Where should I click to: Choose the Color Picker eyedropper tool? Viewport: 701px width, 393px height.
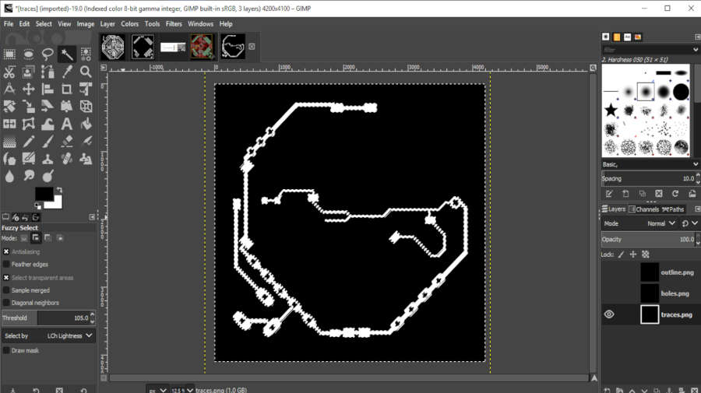(x=67, y=72)
